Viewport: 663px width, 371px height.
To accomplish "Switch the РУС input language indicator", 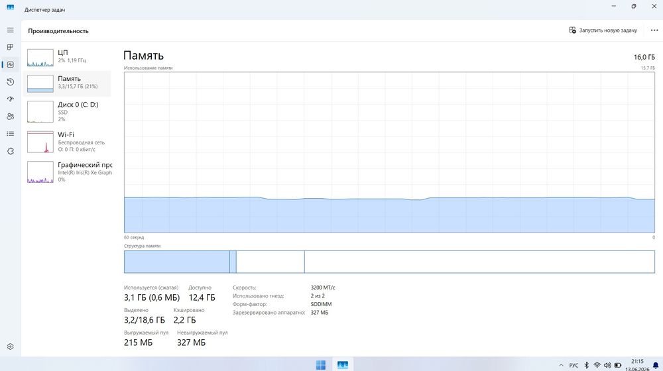I will (573, 365).
